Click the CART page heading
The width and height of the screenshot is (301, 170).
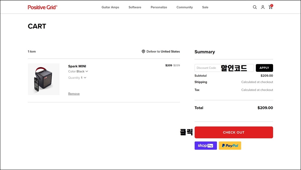pyautogui.click(x=37, y=26)
